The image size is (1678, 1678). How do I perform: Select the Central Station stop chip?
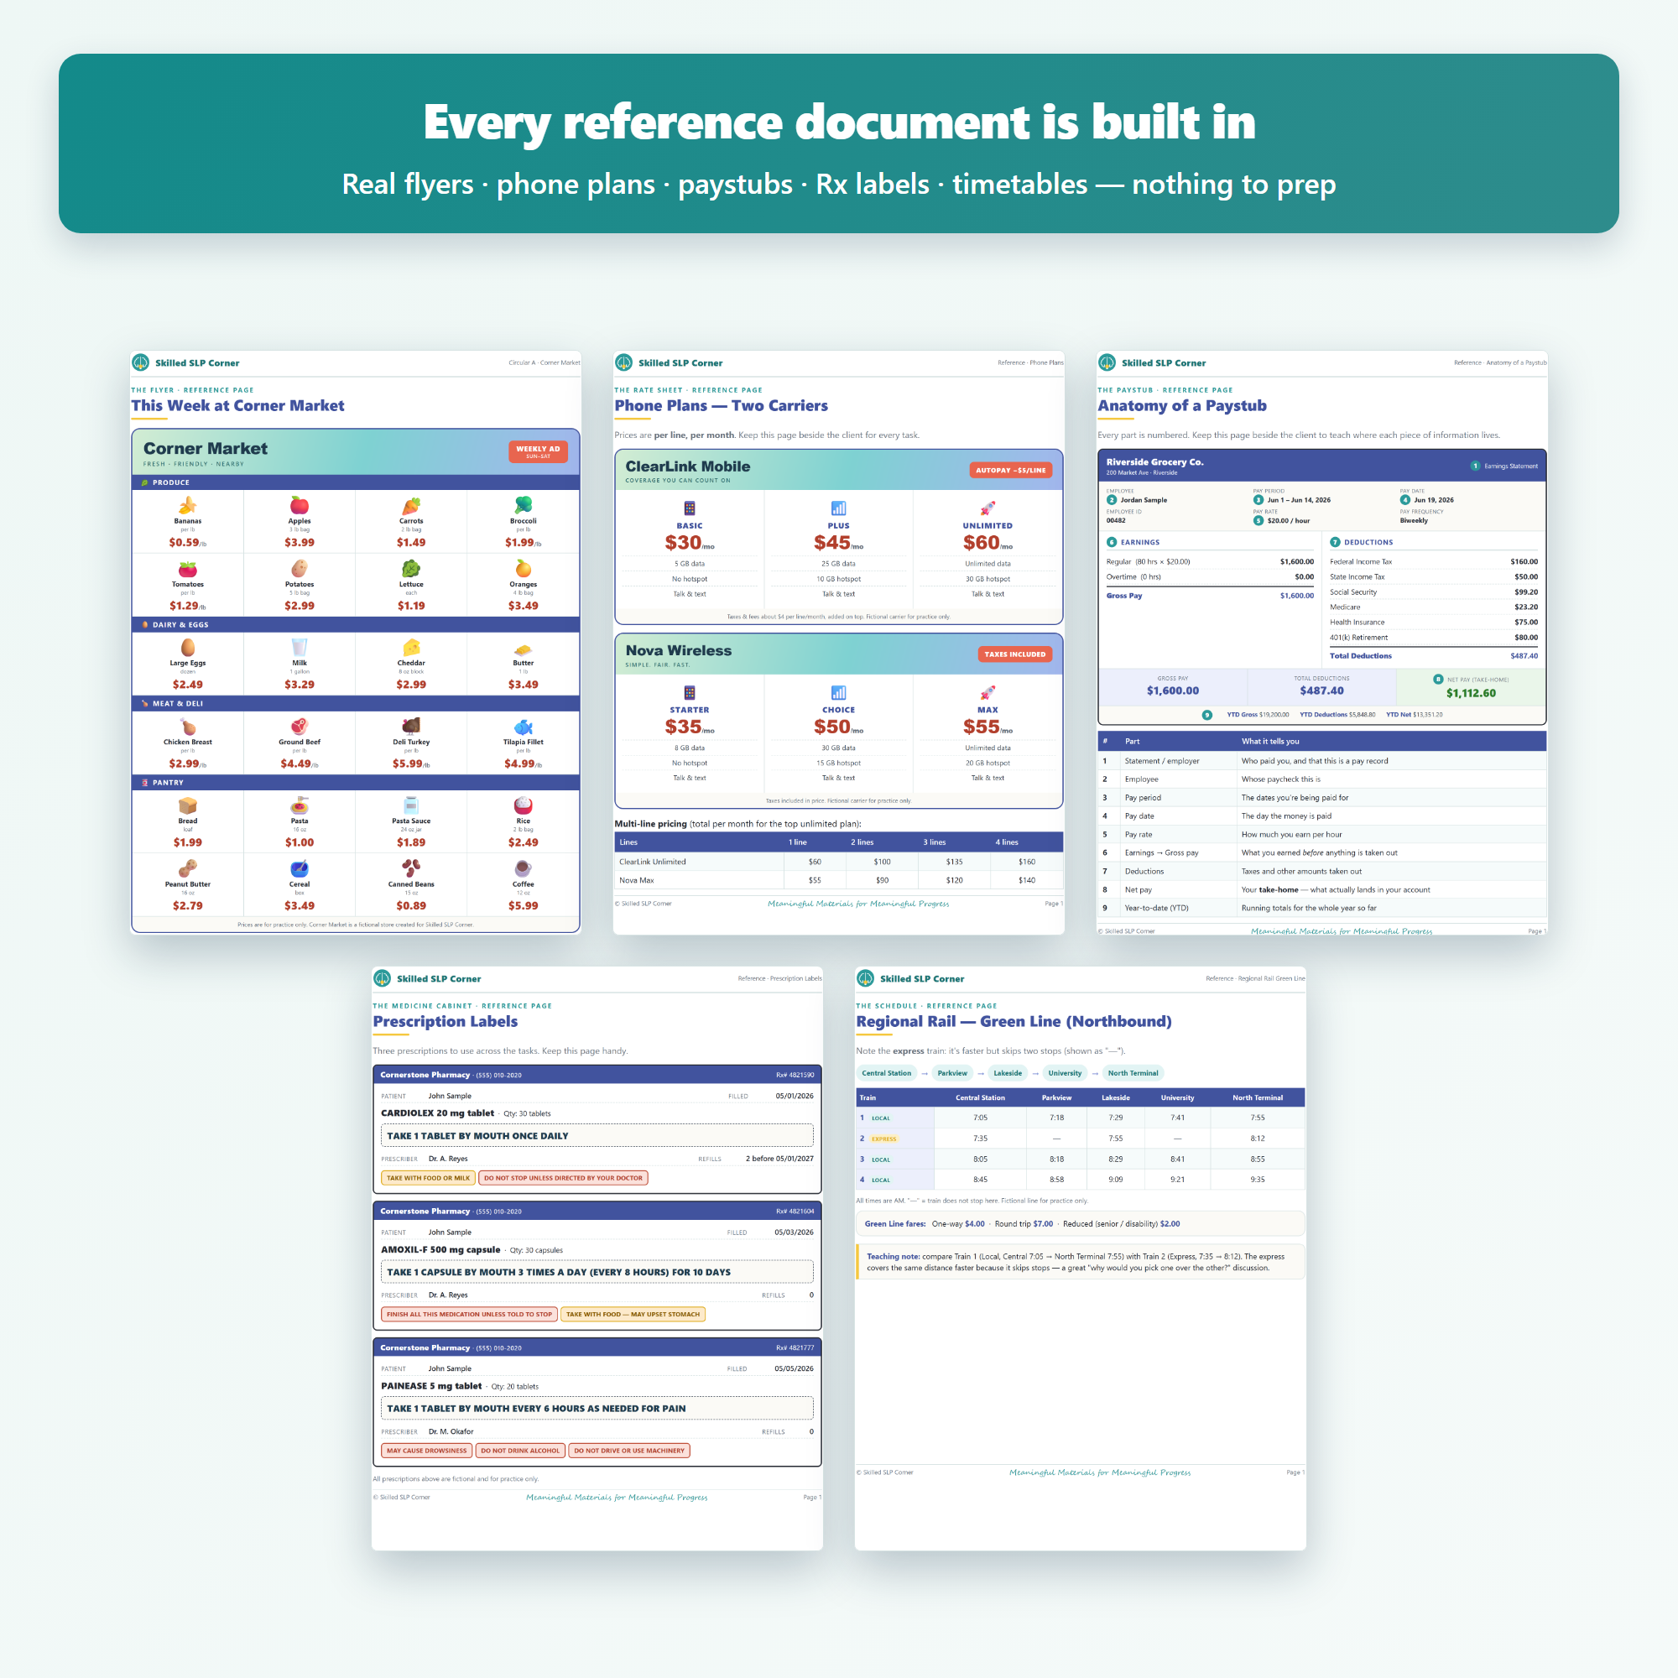[x=887, y=1072]
